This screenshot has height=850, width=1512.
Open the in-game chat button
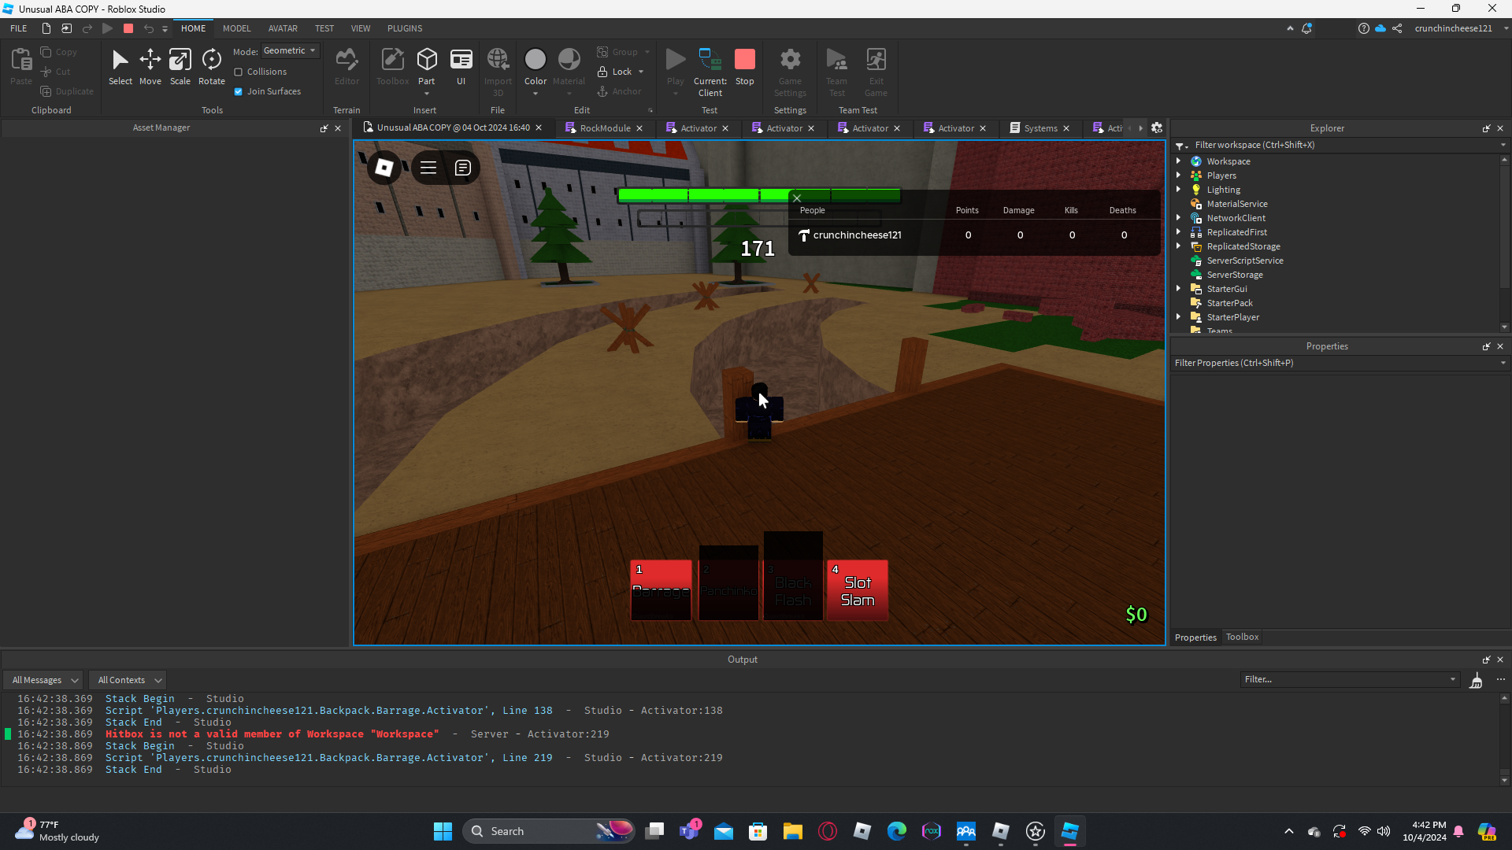pyautogui.click(x=463, y=168)
